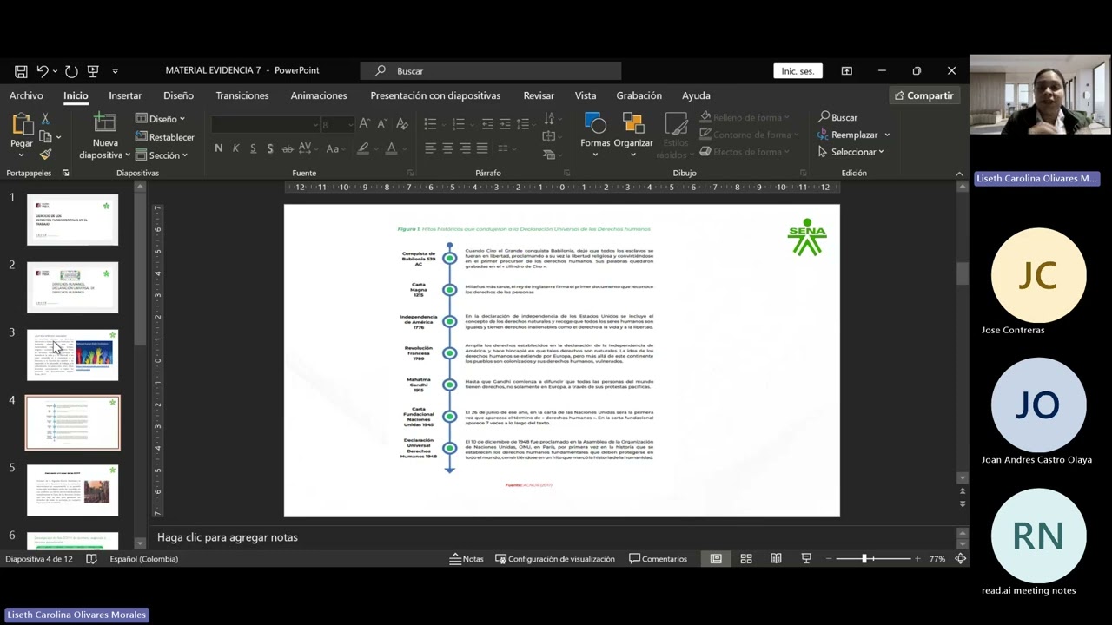Image resolution: width=1112 pixels, height=625 pixels.
Task: Increase font size with the large A icon
Action: click(x=365, y=124)
